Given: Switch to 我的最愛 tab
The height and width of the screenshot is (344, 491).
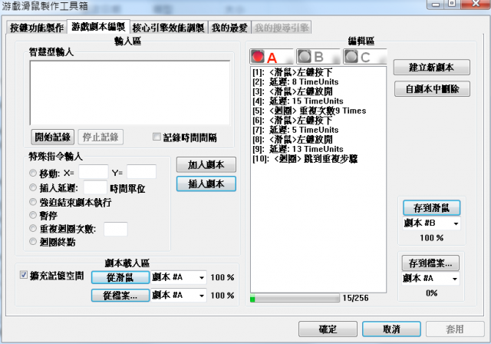Looking at the screenshot, I should tap(229, 28).
